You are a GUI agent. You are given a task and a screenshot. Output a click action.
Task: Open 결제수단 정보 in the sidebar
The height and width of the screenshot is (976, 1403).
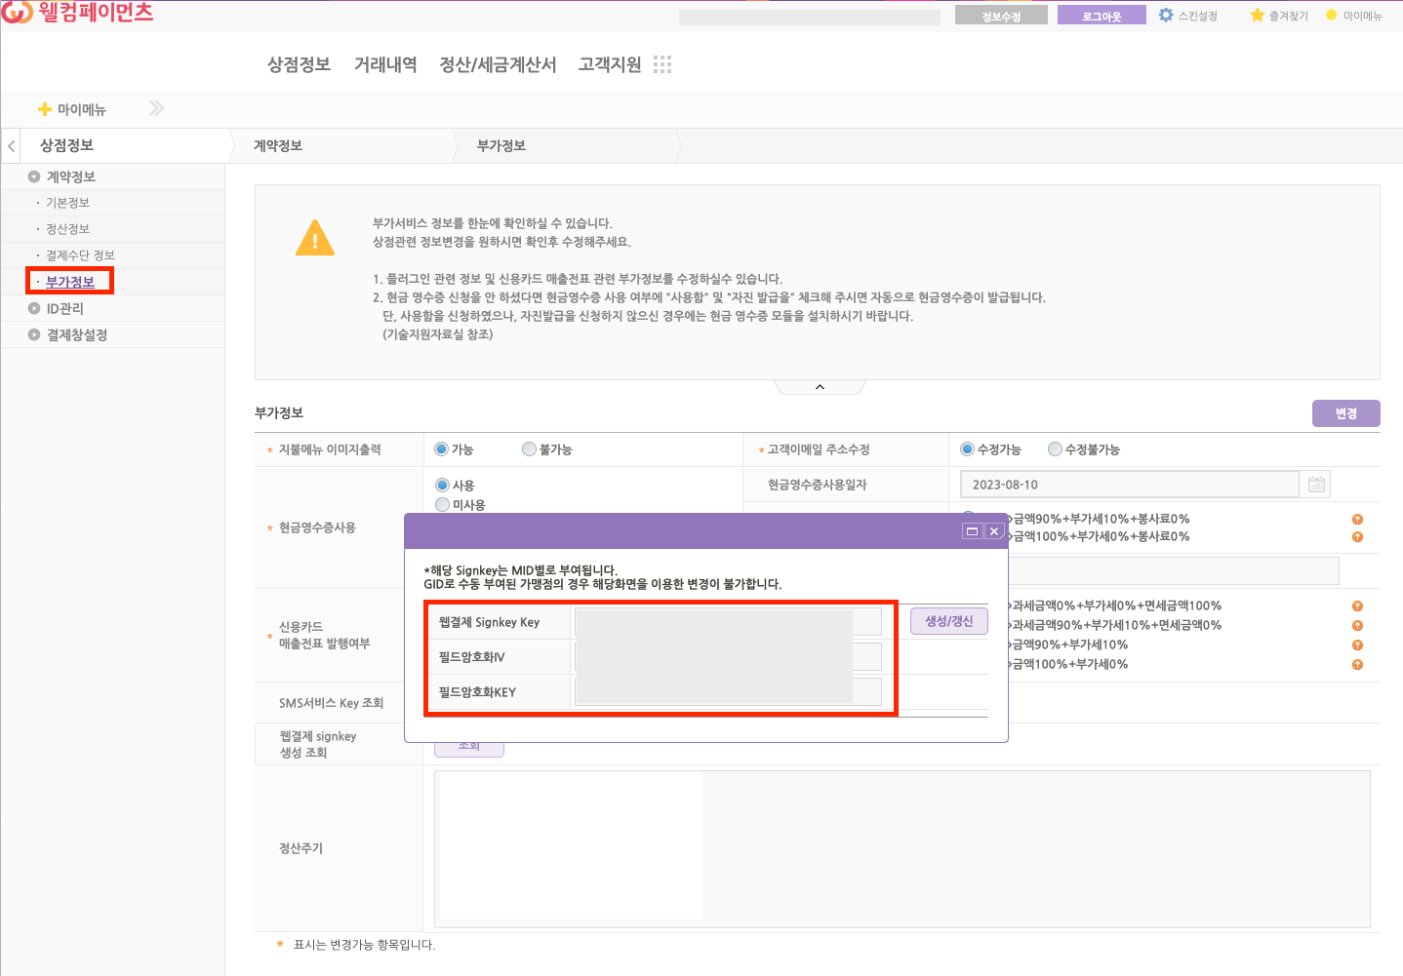80,255
